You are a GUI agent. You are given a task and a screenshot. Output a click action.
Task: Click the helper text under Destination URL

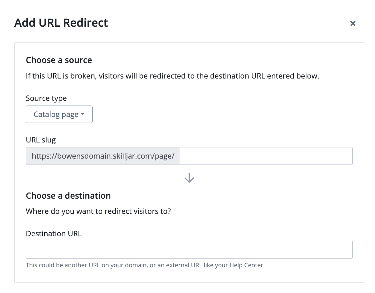[145, 265]
